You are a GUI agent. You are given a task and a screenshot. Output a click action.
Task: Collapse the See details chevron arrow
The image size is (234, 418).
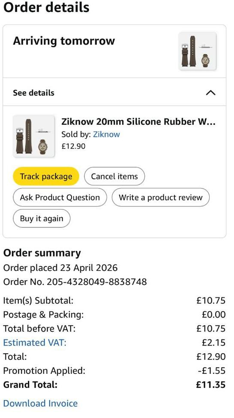coord(210,93)
